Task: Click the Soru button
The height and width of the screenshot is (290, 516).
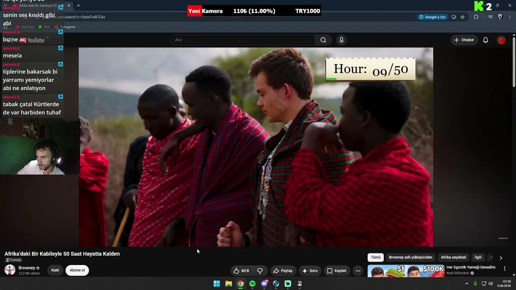Action: click(x=310, y=271)
